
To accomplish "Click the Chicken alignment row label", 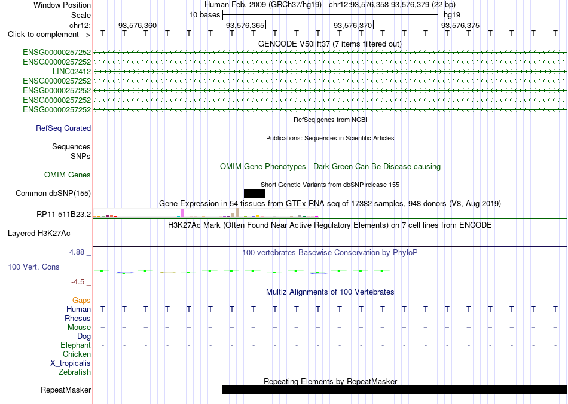I will click(77, 354).
